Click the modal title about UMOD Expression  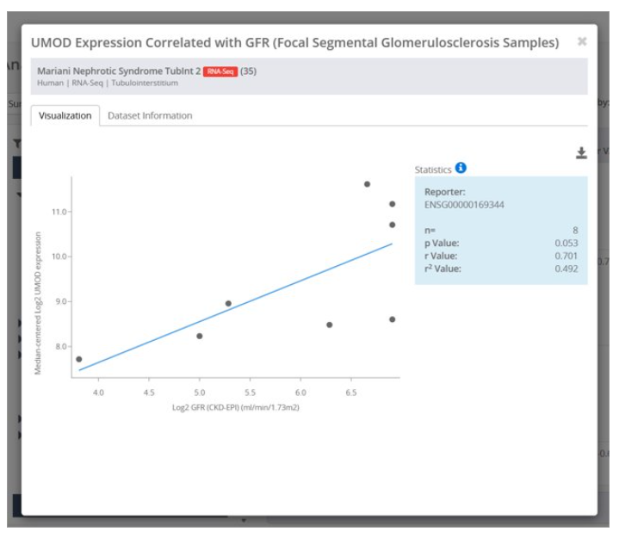(x=295, y=43)
